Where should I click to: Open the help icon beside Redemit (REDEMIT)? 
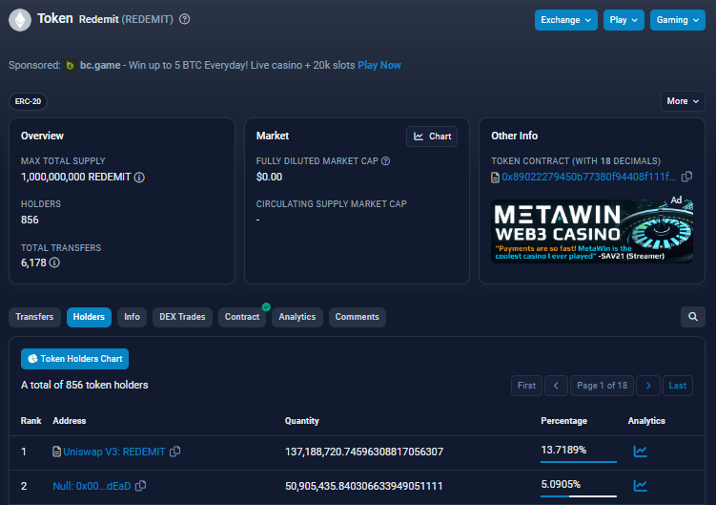pos(184,19)
